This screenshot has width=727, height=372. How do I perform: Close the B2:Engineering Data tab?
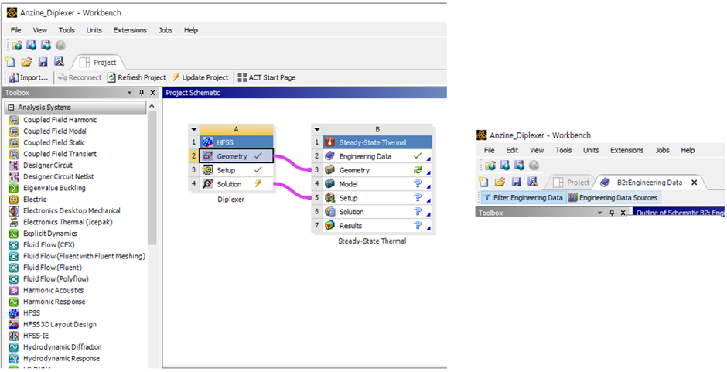[x=694, y=183]
